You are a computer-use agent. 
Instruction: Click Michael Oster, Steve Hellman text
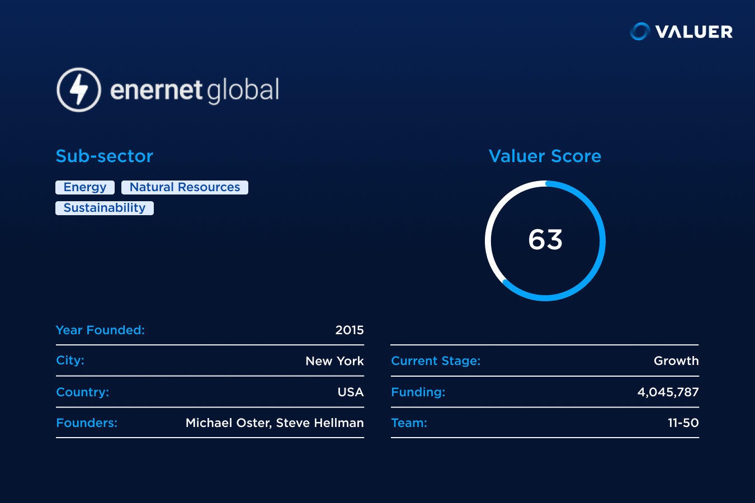pos(275,423)
